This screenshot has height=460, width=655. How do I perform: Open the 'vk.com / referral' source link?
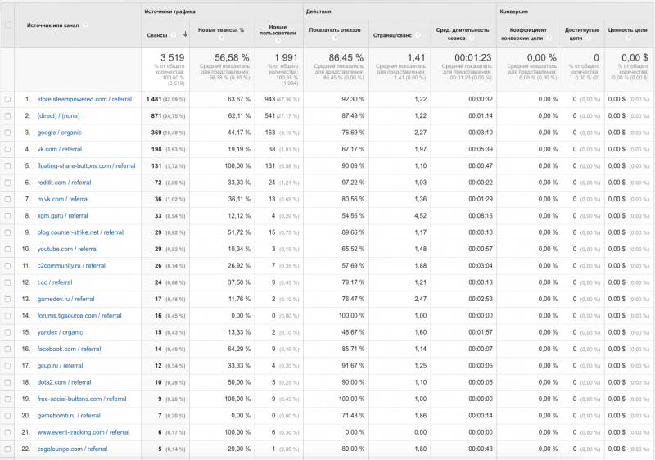60,149
